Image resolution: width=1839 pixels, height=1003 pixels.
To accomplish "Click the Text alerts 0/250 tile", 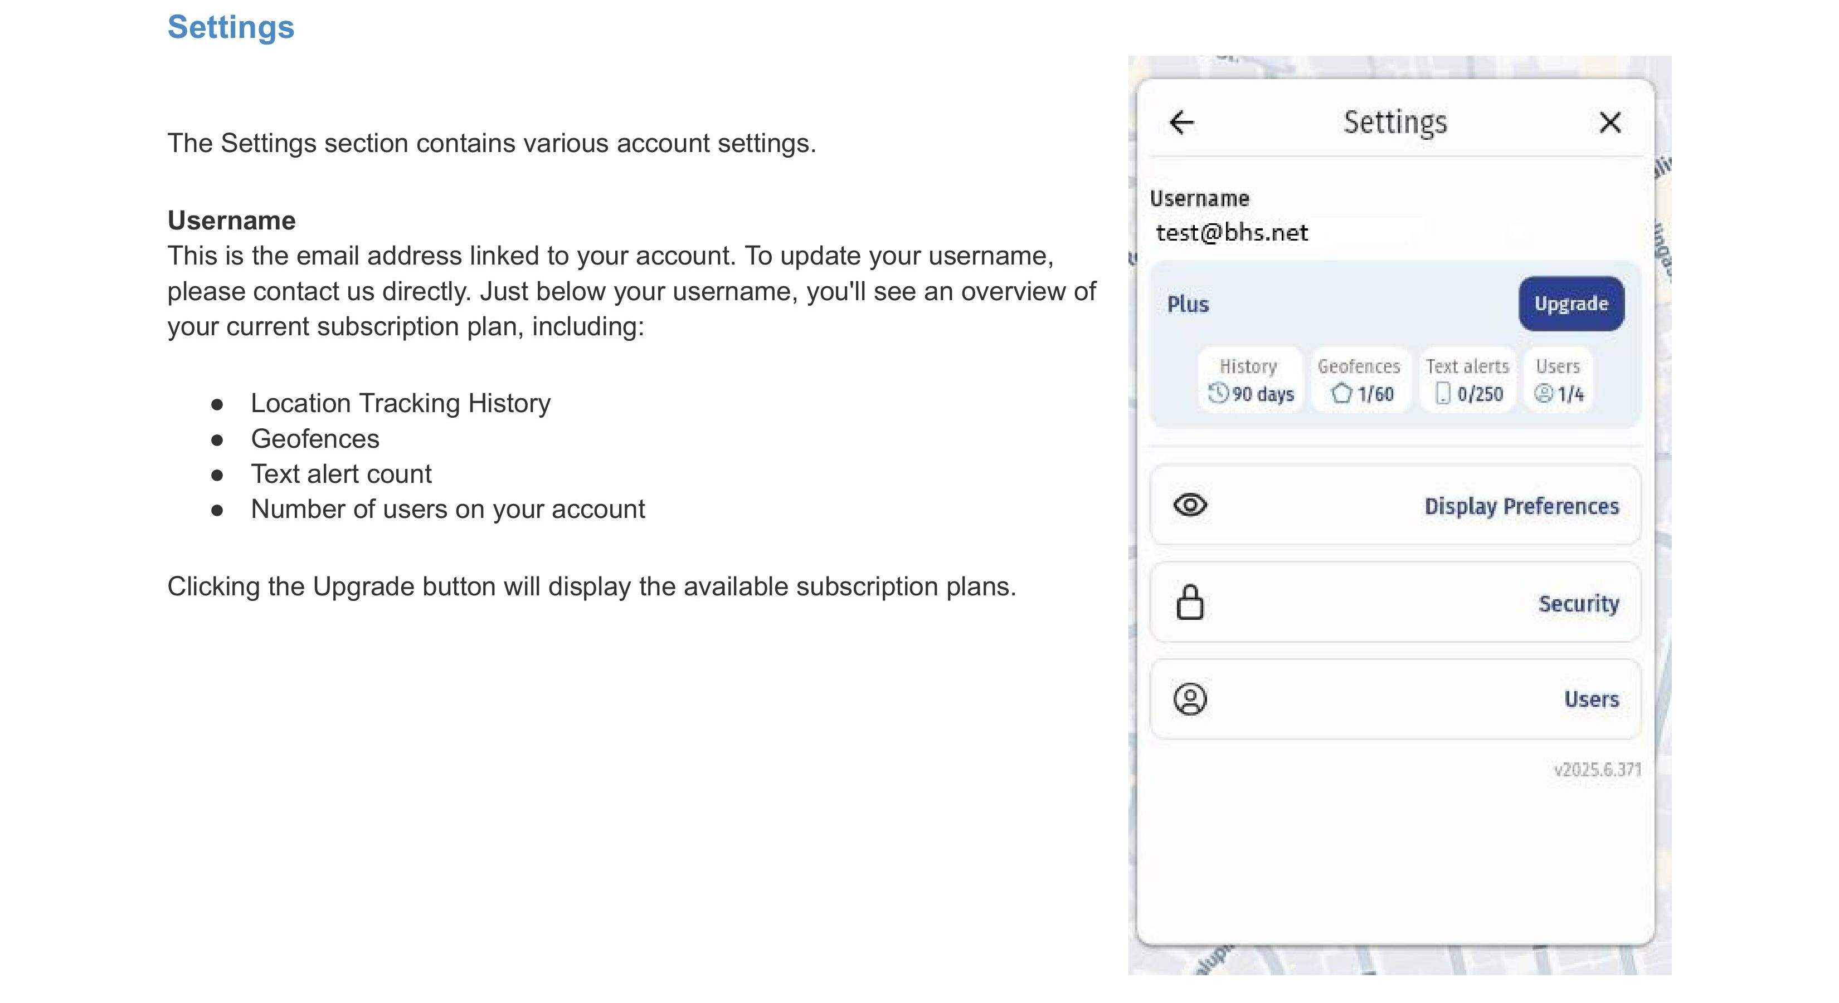I will [x=1468, y=379].
